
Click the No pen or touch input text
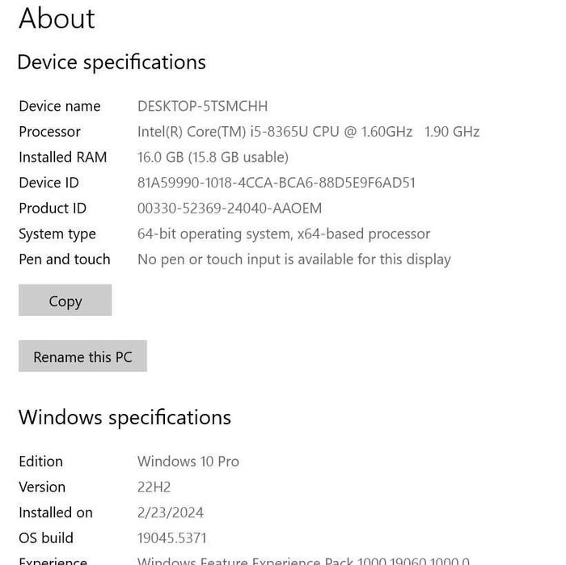click(x=294, y=259)
